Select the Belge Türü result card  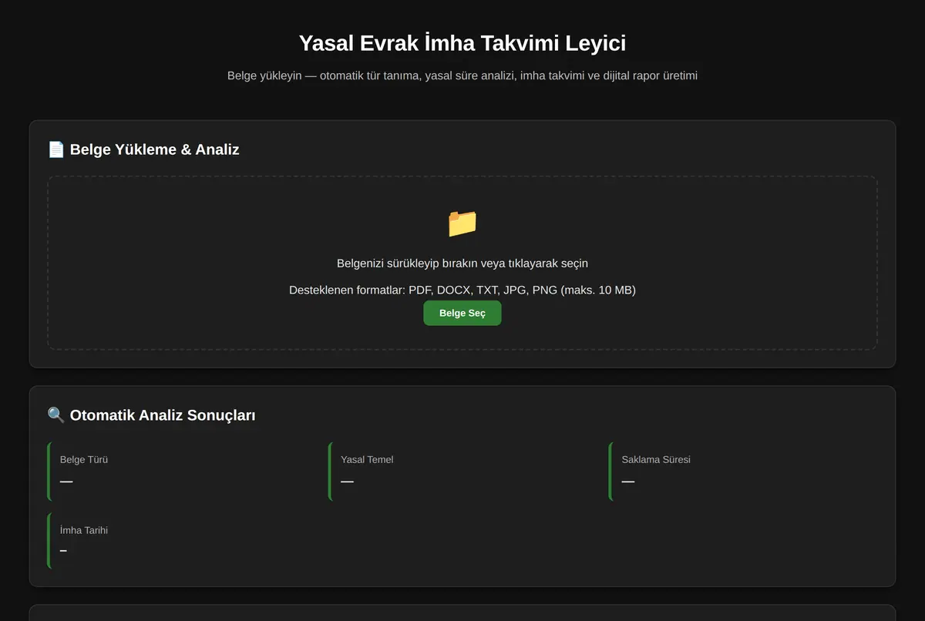(183, 472)
